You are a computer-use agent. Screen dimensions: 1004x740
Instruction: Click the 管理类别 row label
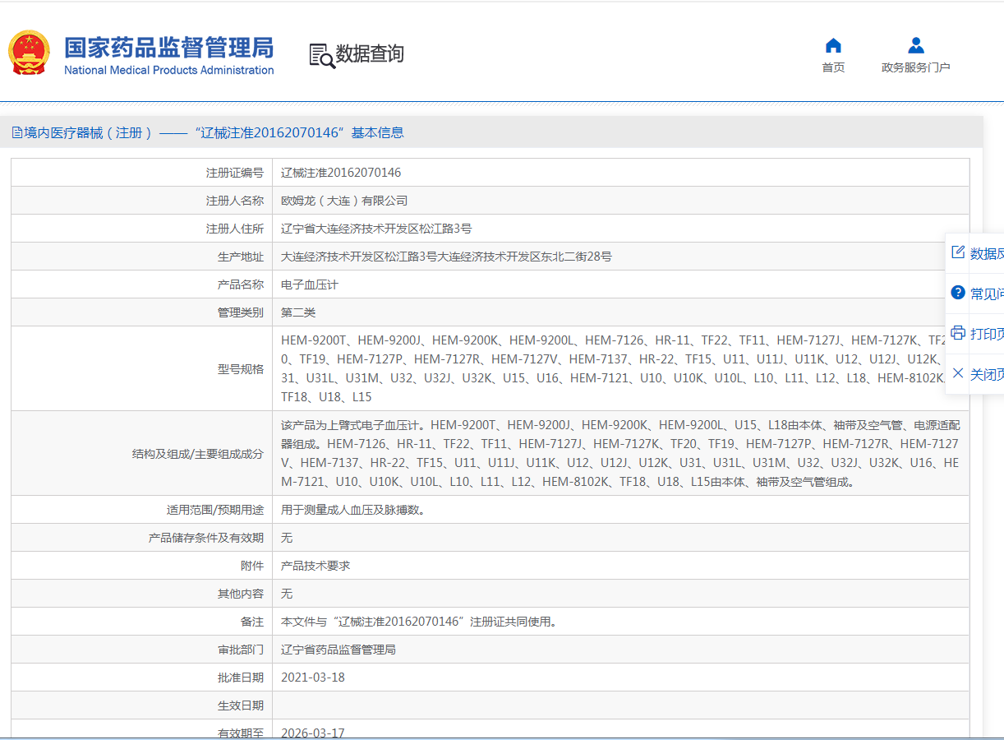(x=241, y=312)
